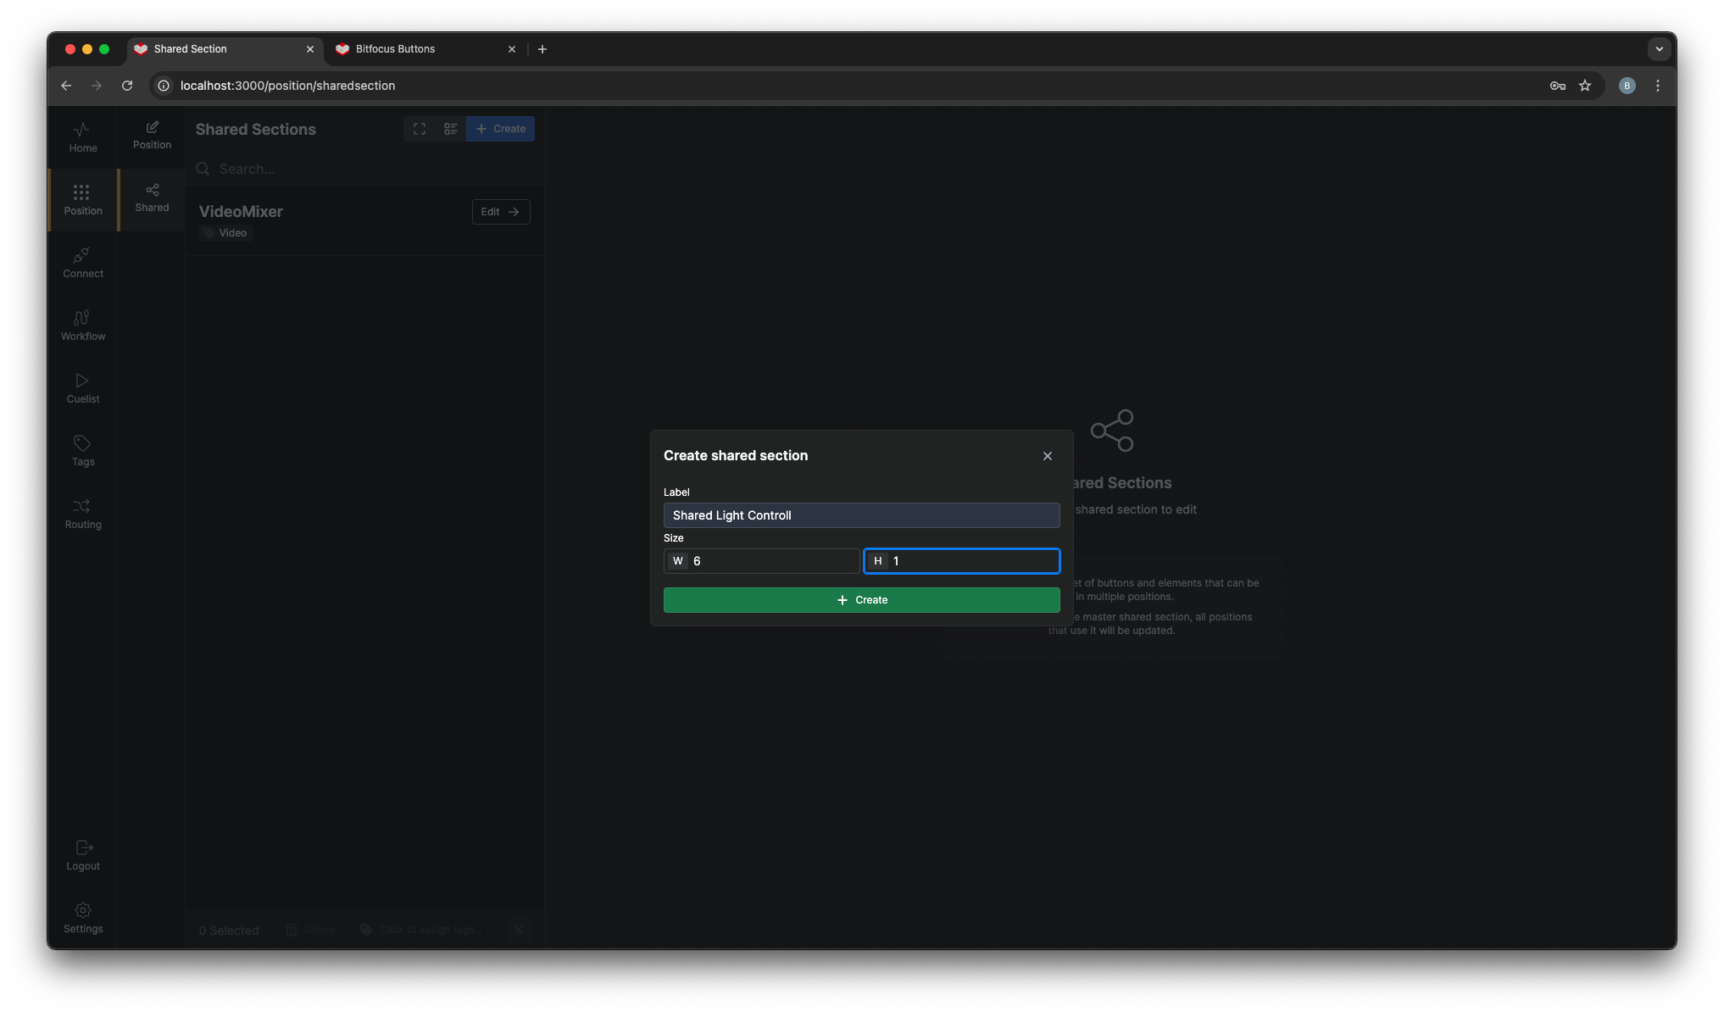
Task: Select the Position edit sub-tab
Action: click(152, 135)
